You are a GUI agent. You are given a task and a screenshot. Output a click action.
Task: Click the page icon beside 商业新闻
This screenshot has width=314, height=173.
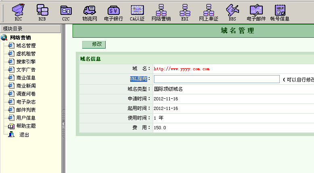(x=11, y=85)
